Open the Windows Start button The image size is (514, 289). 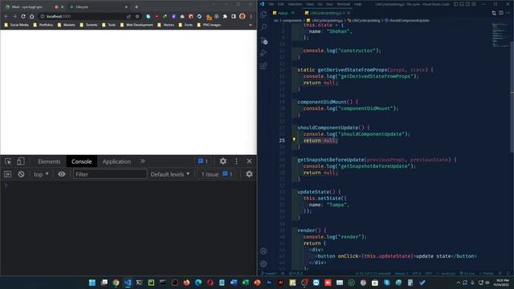[x=92, y=283]
